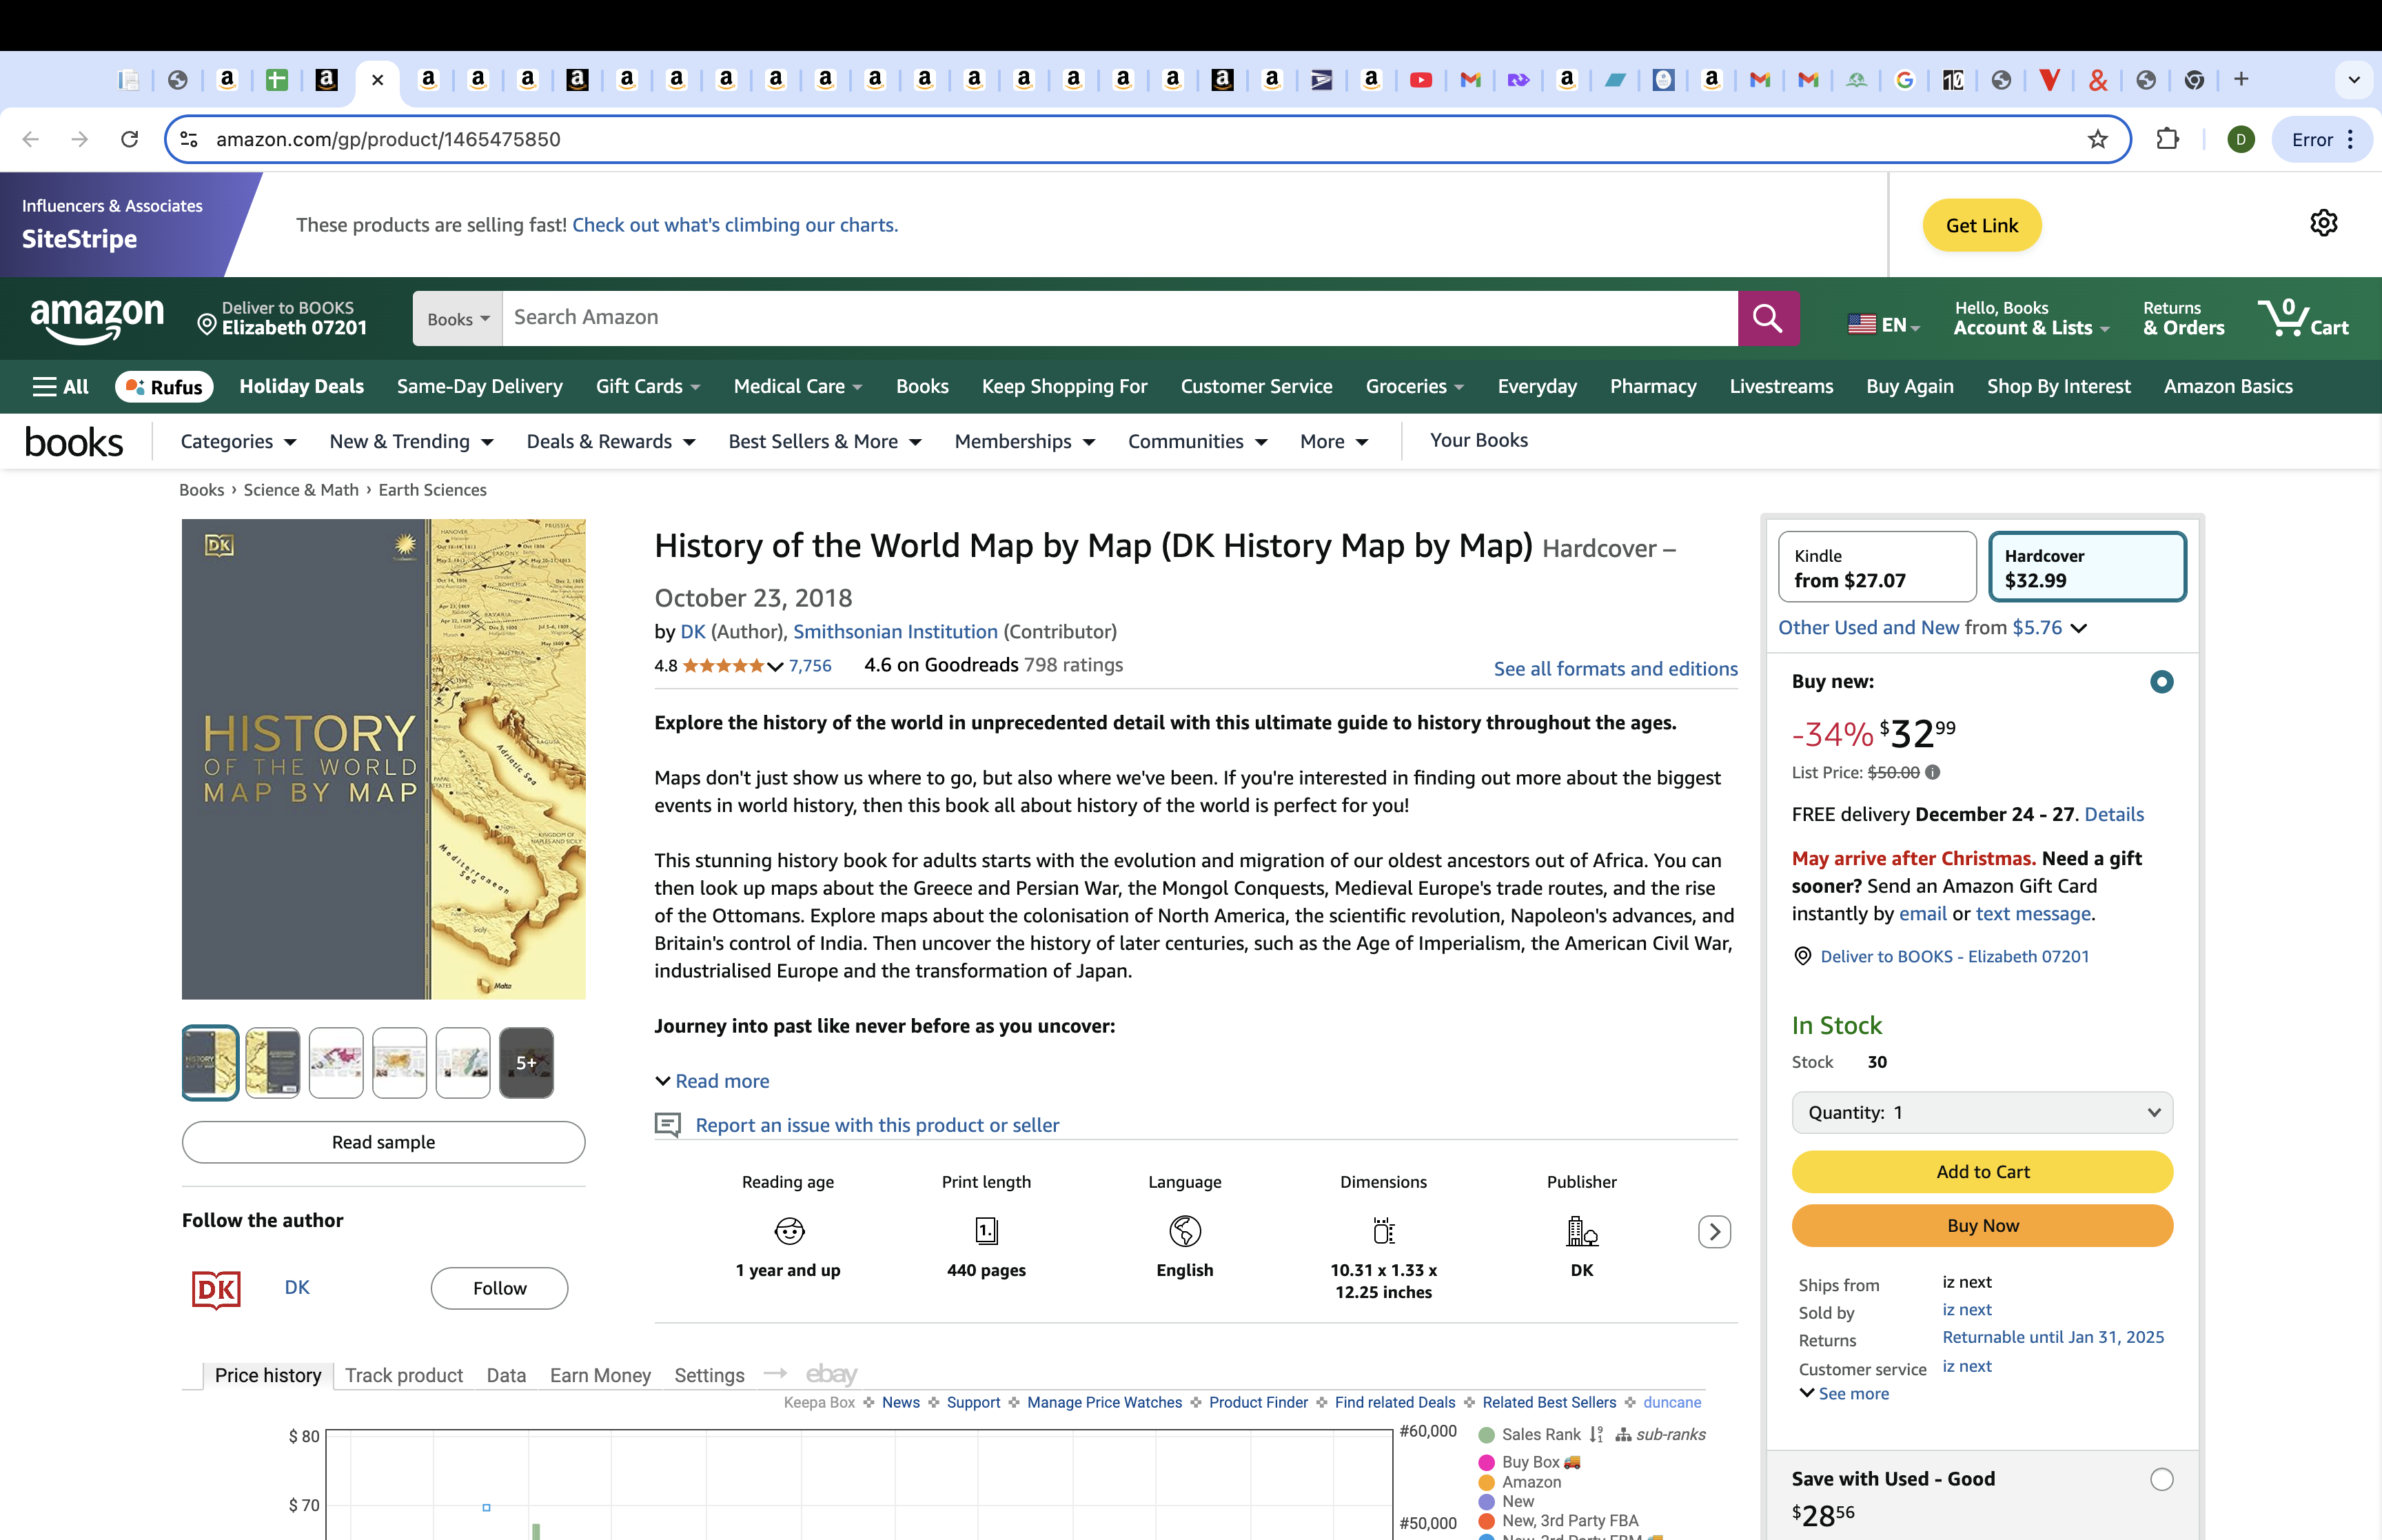Toggle Sales Rank series in Keepa legend
The width and height of the screenshot is (2382, 1540).
tap(1530, 1434)
